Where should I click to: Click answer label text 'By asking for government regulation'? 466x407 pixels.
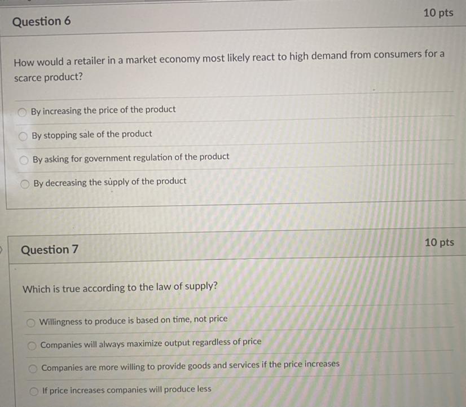click(x=131, y=158)
